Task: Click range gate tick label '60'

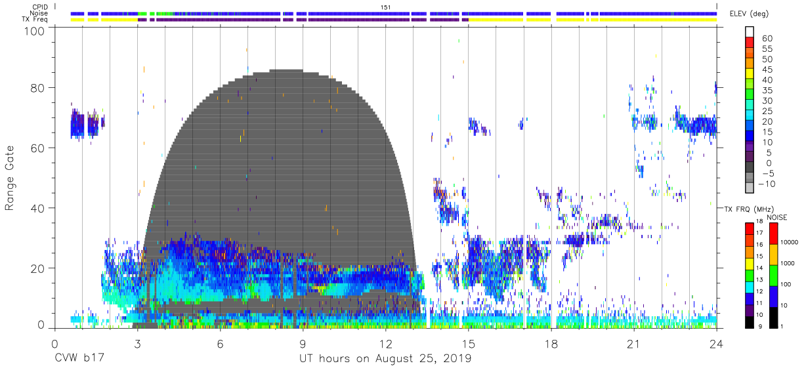Action: (39, 148)
